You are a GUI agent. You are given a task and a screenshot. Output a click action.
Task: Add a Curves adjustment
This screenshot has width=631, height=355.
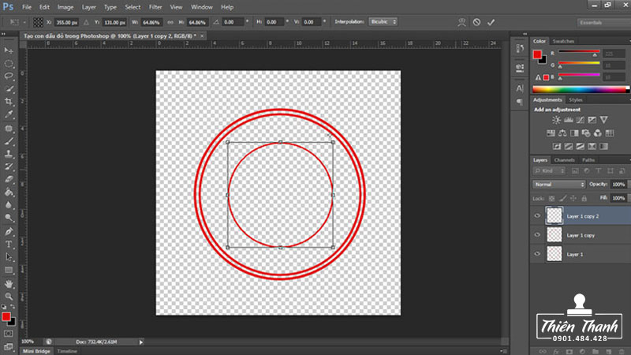tap(581, 120)
